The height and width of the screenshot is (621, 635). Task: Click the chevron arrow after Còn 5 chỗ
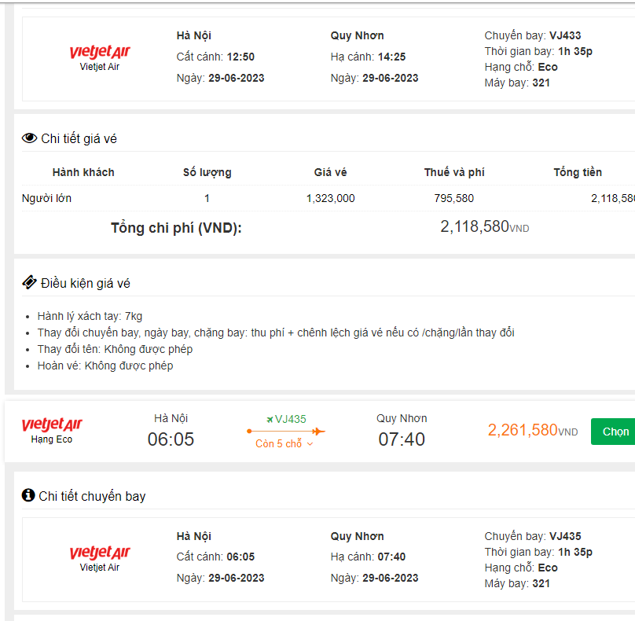click(310, 444)
